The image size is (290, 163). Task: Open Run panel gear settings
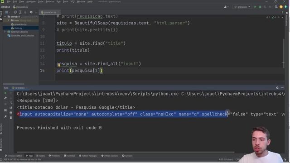pos(277,87)
